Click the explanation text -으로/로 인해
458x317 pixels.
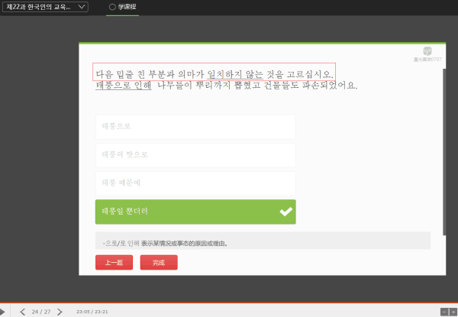(x=165, y=243)
